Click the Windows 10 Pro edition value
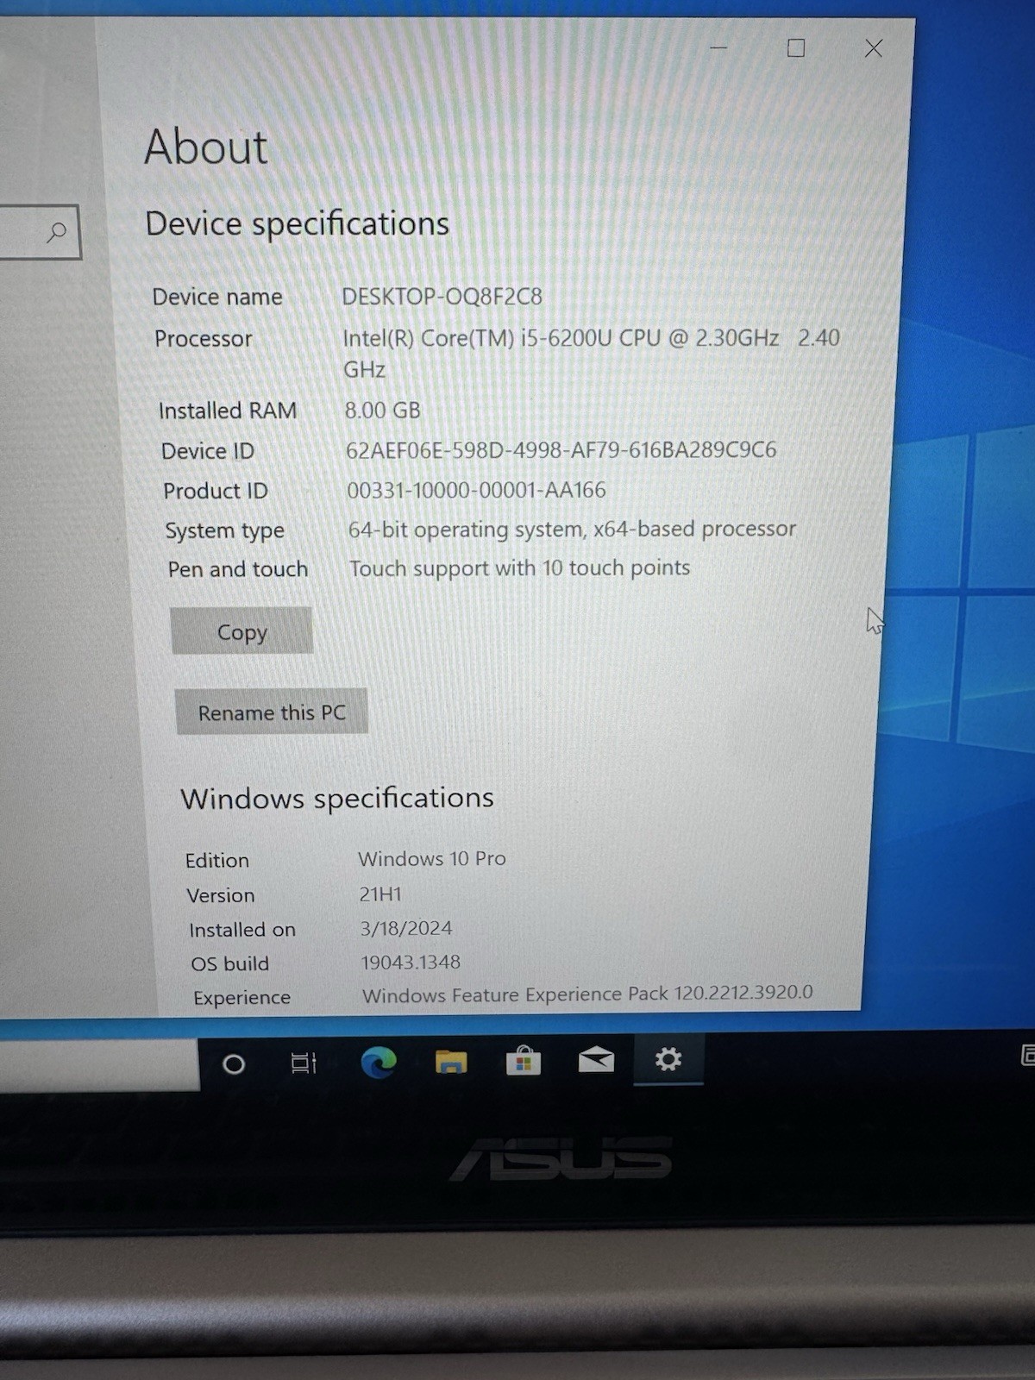The image size is (1035, 1380). pos(432,859)
